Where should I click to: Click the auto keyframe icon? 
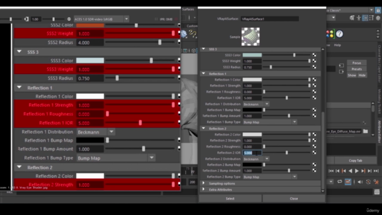tap(368, 182)
